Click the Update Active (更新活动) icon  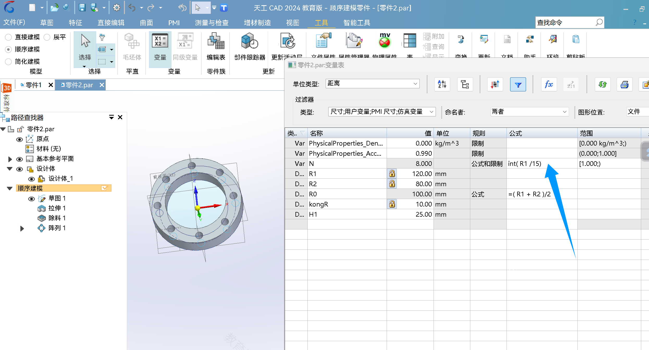[x=287, y=41]
